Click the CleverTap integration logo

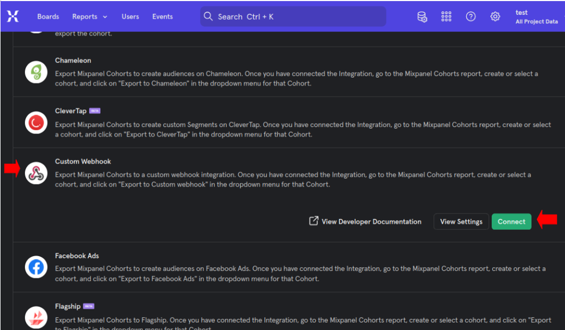(36, 123)
